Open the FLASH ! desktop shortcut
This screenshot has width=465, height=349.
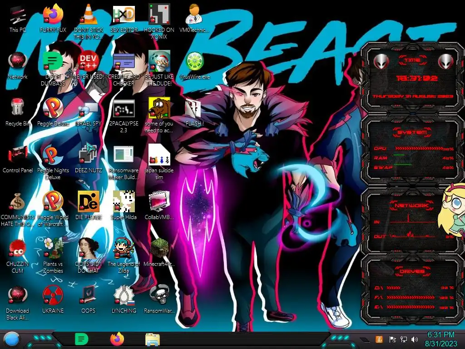tap(194, 113)
